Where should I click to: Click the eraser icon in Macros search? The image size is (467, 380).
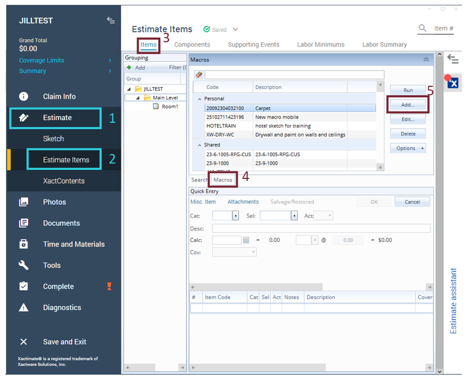[x=199, y=75]
